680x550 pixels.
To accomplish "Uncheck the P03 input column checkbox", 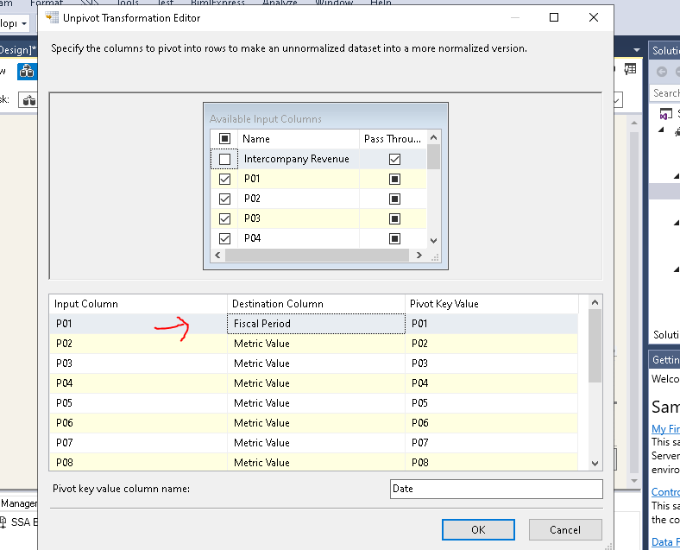I will [225, 218].
